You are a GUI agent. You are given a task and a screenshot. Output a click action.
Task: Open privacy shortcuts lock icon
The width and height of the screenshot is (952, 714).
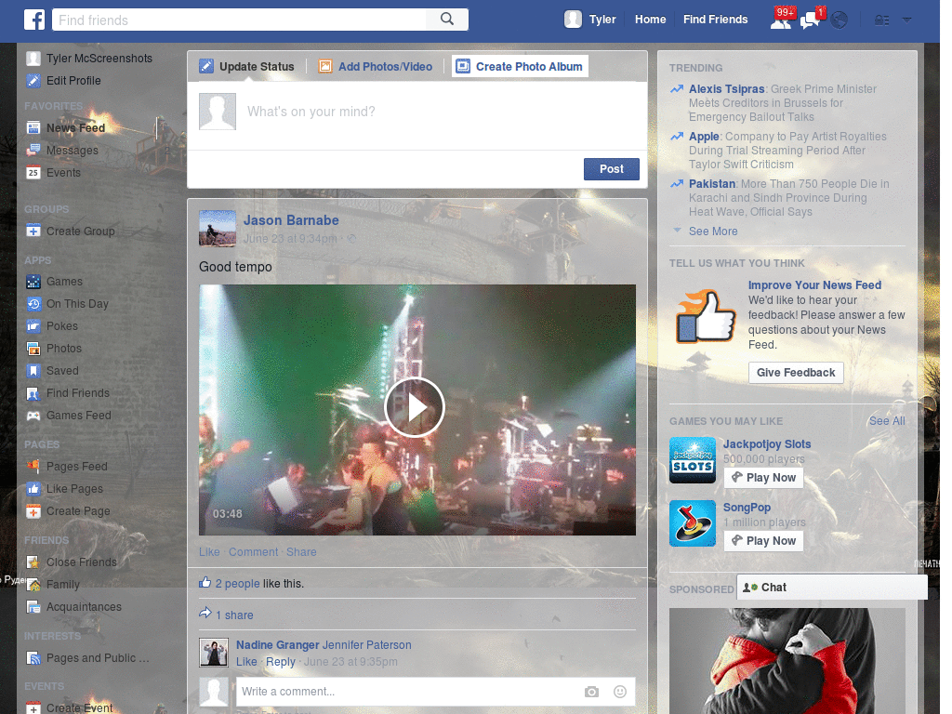click(x=881, y=20)
